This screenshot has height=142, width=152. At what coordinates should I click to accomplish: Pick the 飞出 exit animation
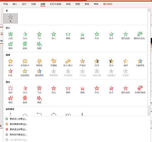coord(39,90)
